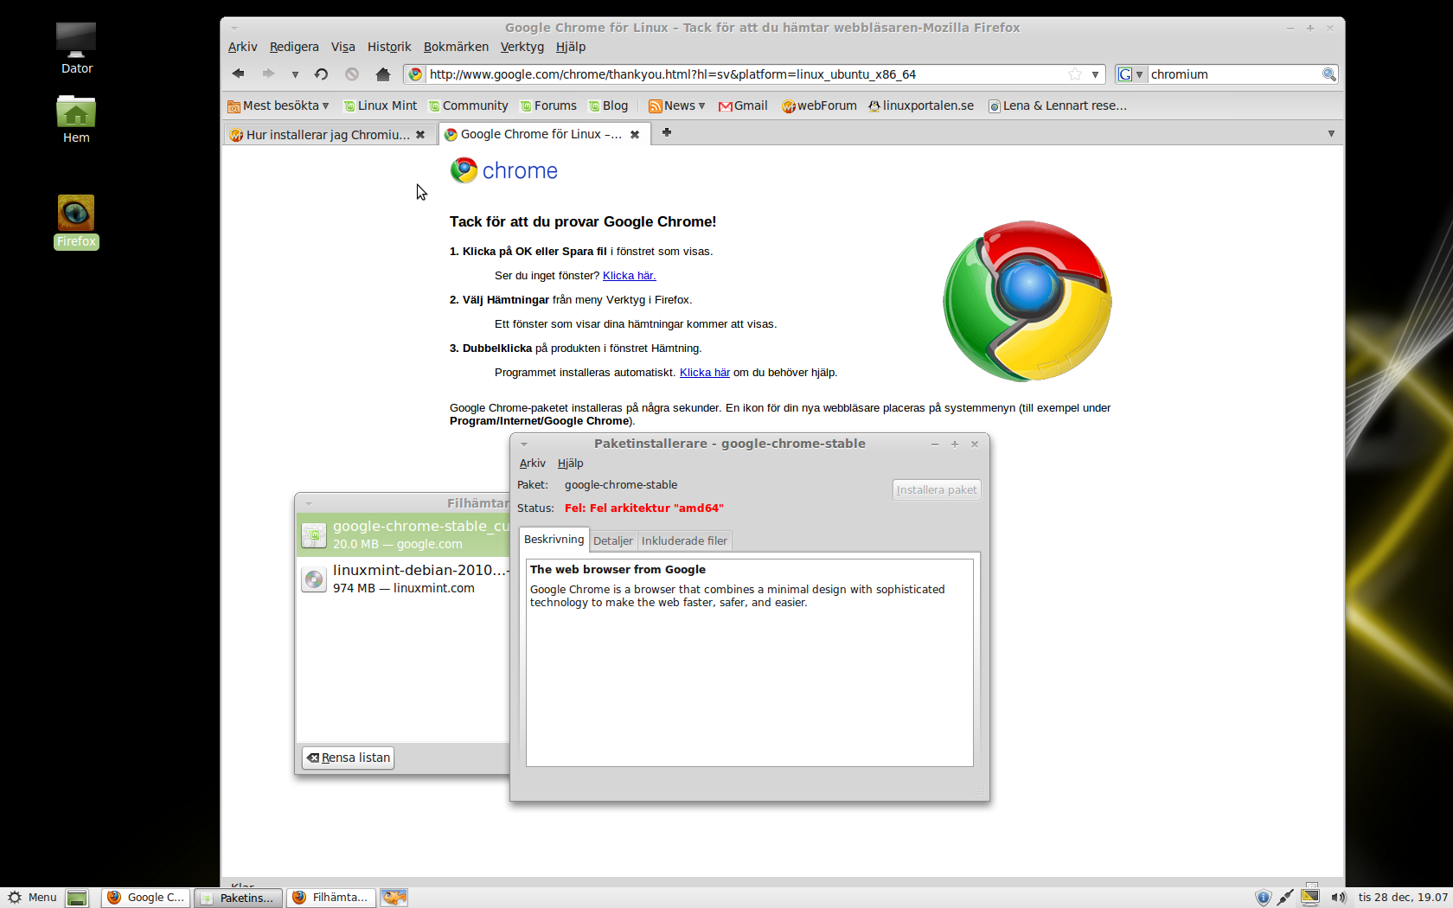Open the history dropdown arrow beside forward button
This screenshot has height=908, width=1453.
coord(295,75)
